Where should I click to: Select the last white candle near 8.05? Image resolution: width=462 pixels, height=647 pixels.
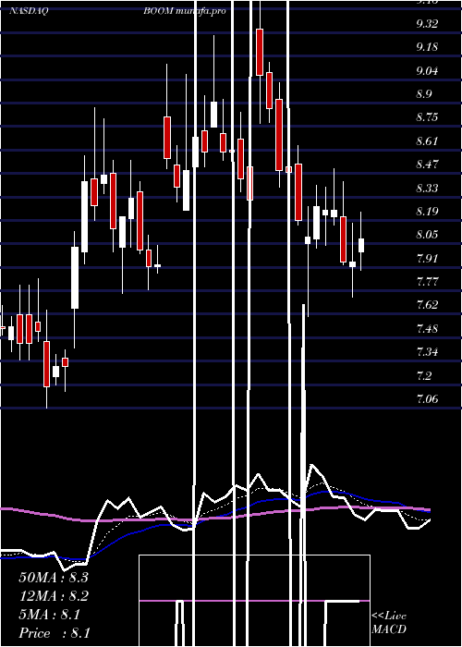coord(361,245)
